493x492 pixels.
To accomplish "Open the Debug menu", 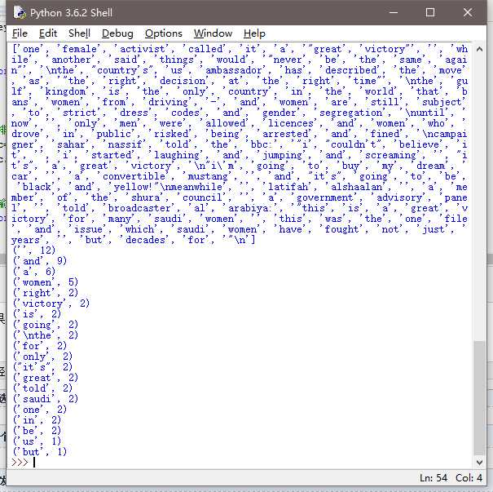I will [117, 33].
